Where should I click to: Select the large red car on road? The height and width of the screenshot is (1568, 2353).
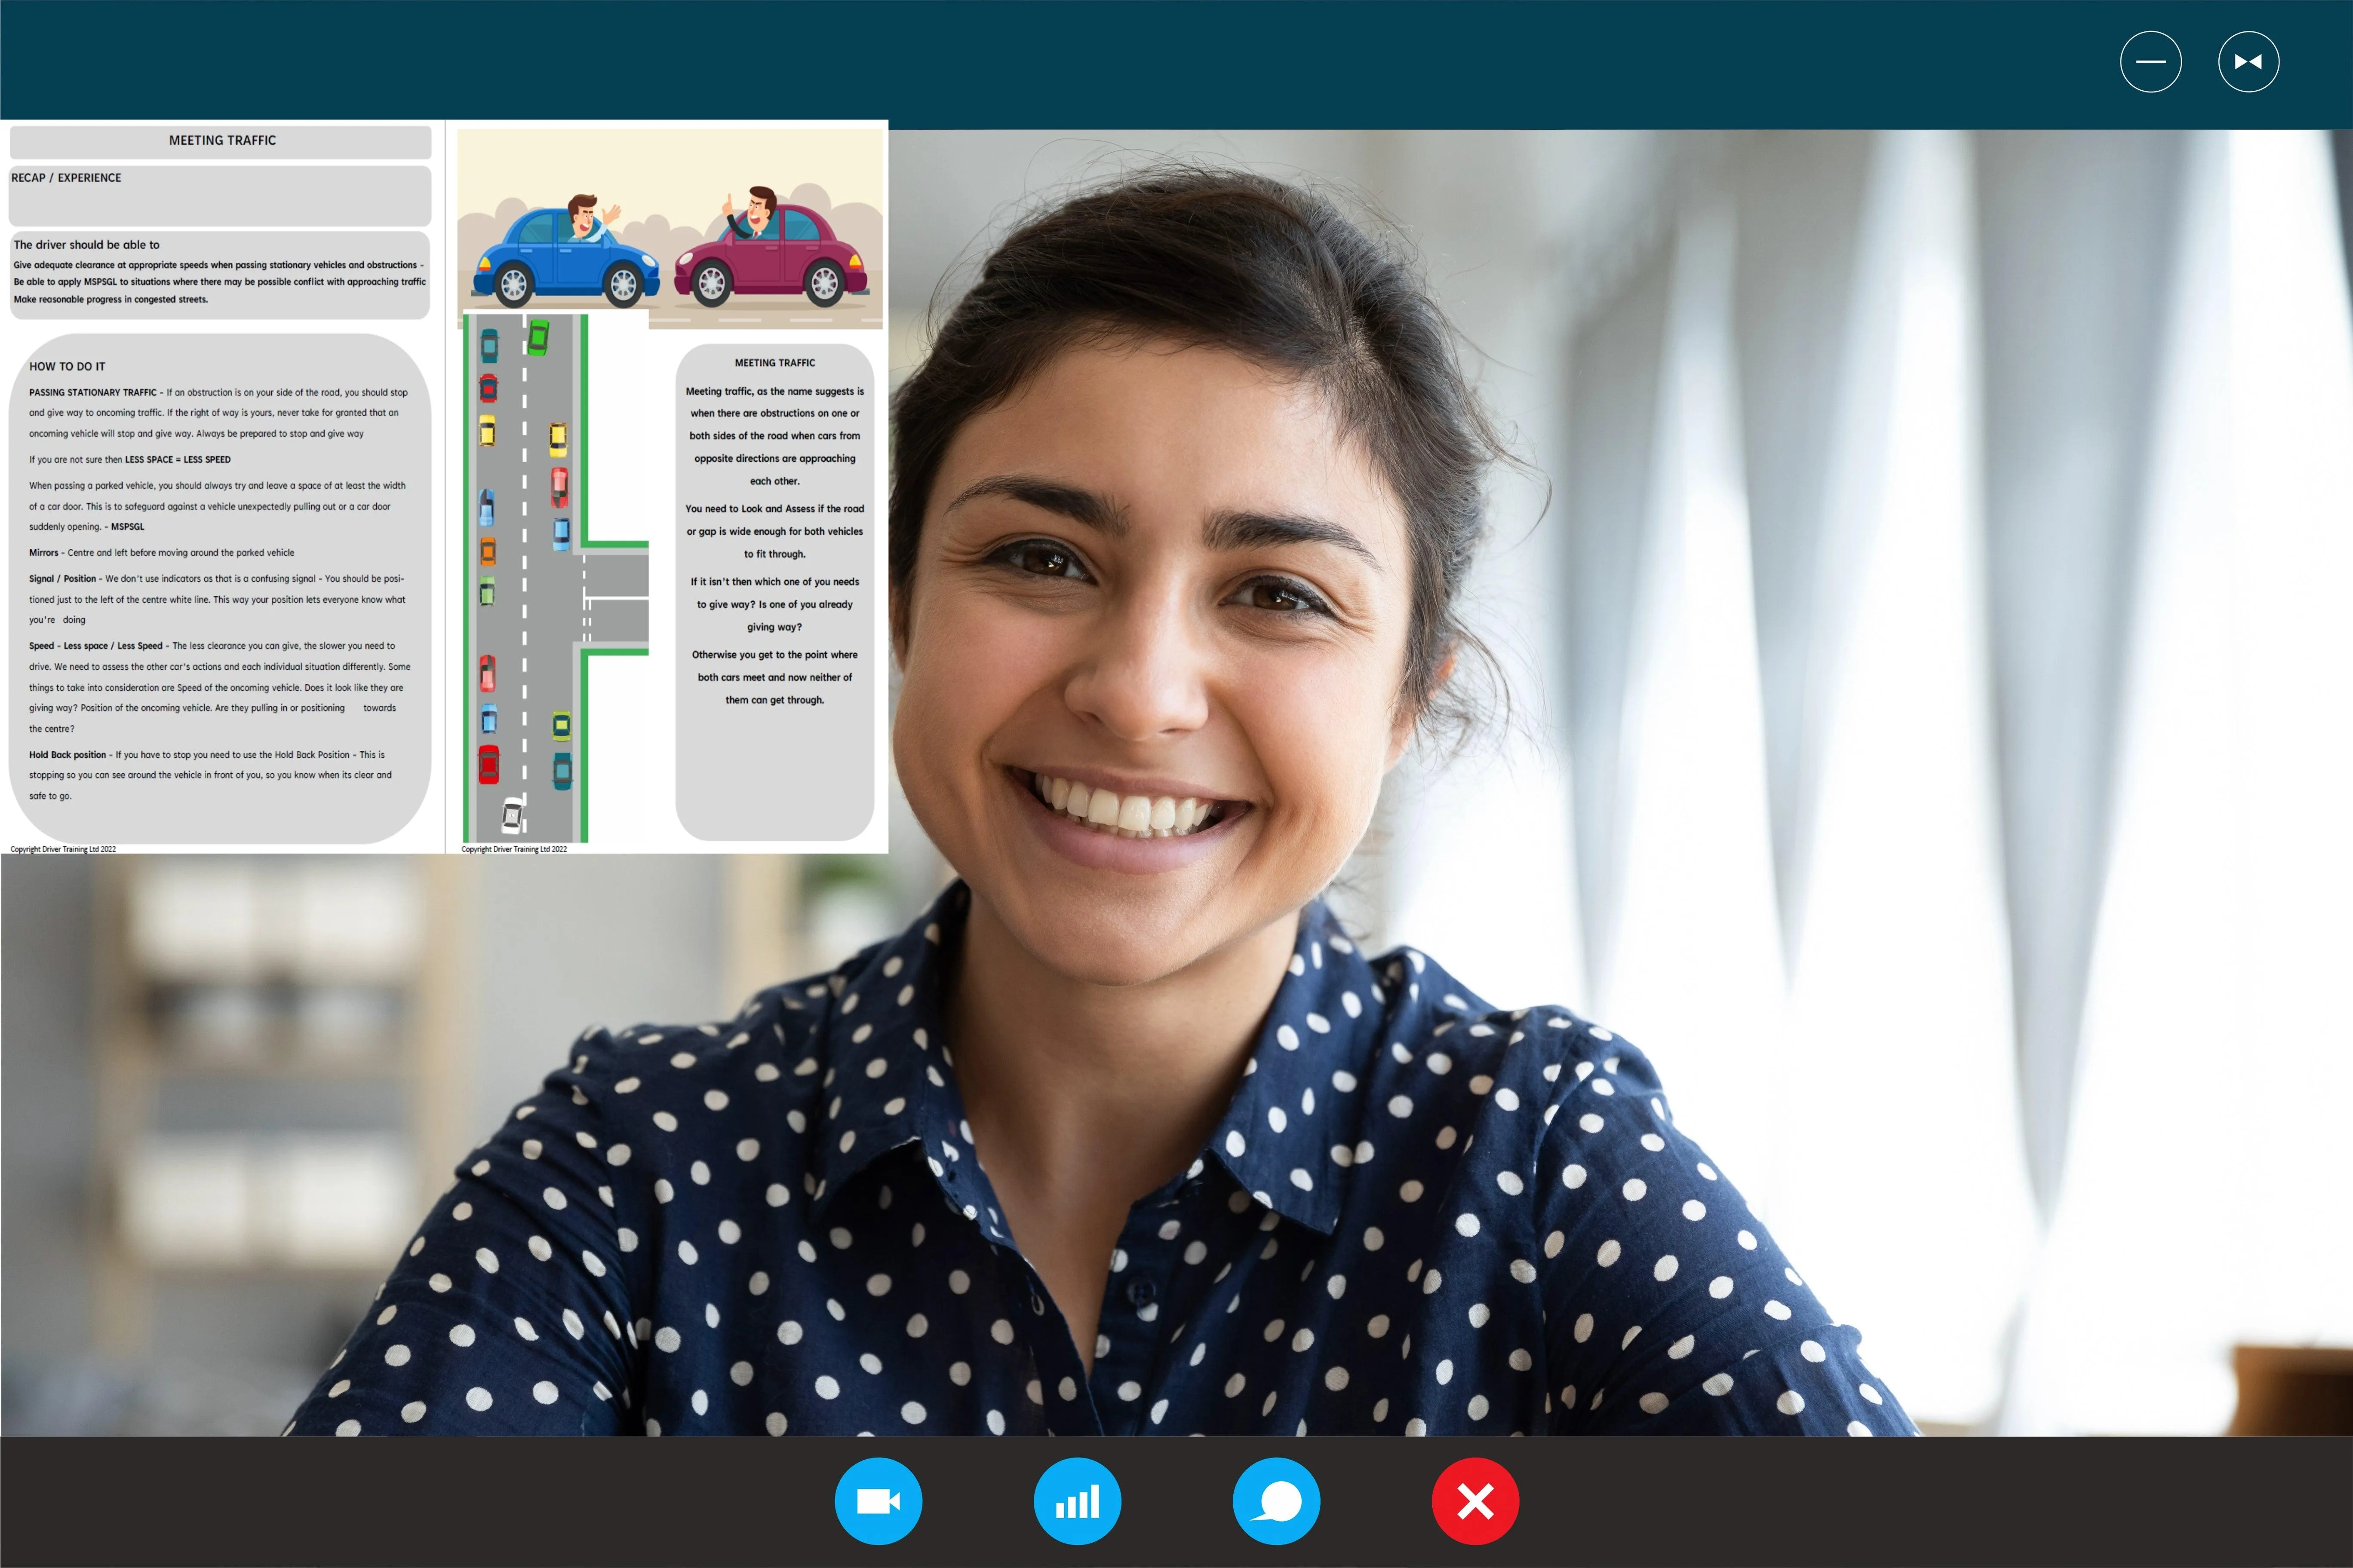[488, 764]
